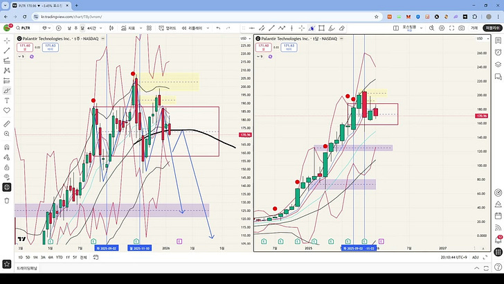The height and width of the screenshot is (284, 504).
Task: Open object tree globe icon in sidebar
Action: pyautogui.click(x=7, y=187)
